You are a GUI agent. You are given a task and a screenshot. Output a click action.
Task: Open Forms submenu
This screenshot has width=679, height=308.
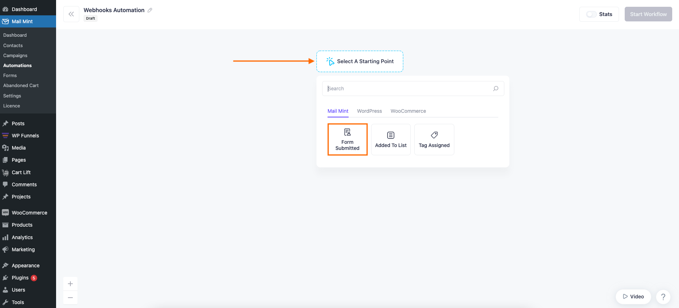[10, 75]
